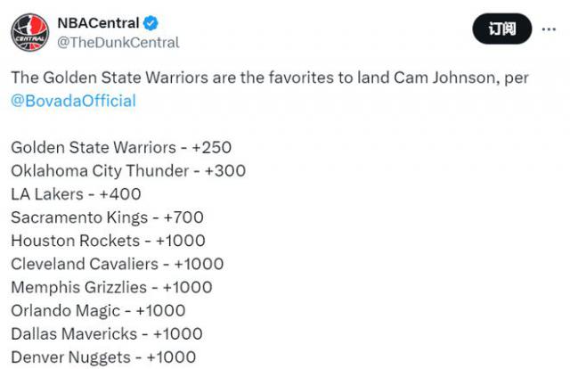The image size is (570, 369).
Task: Select the Oklahoma City Thunder +300 line
Action: [x=128, y=170]
